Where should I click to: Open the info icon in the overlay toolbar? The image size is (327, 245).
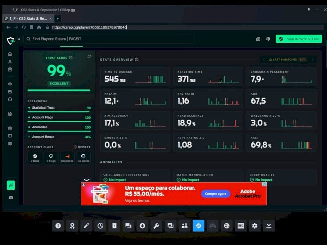tap(58, 226)
